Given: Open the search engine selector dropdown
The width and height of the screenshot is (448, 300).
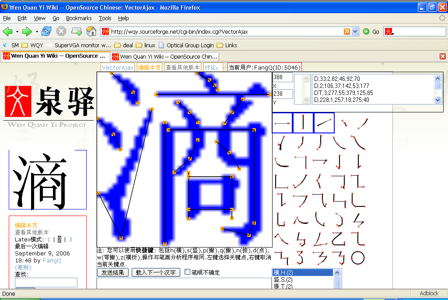Looking at the screenshot, I should coord(389,32).
